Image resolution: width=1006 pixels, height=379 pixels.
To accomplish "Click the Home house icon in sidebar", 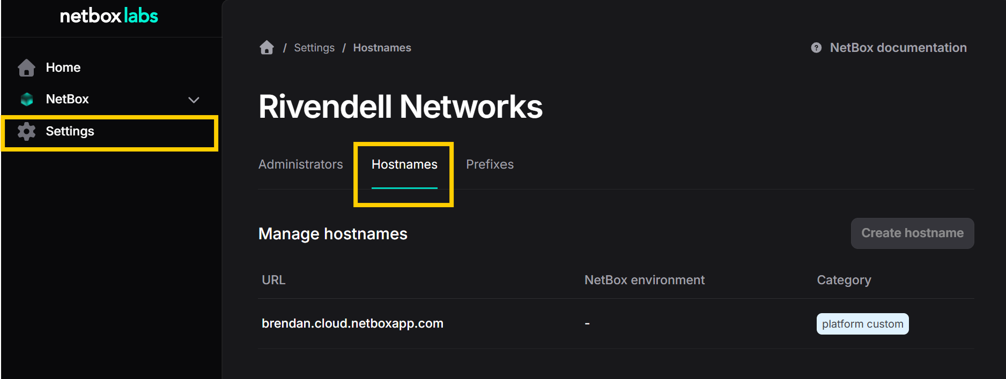I will (26, 68).
